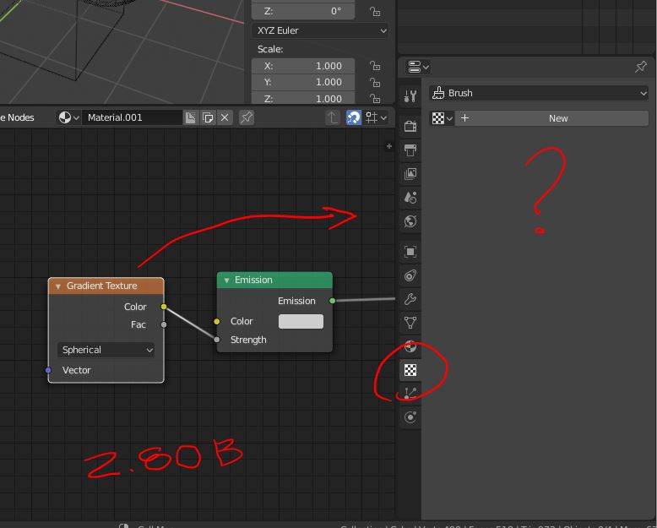Image resolution: width=657 pixels, height=528 pixels.
Task: Open the material browse dropdown in node header
Action: coord(68,117)
